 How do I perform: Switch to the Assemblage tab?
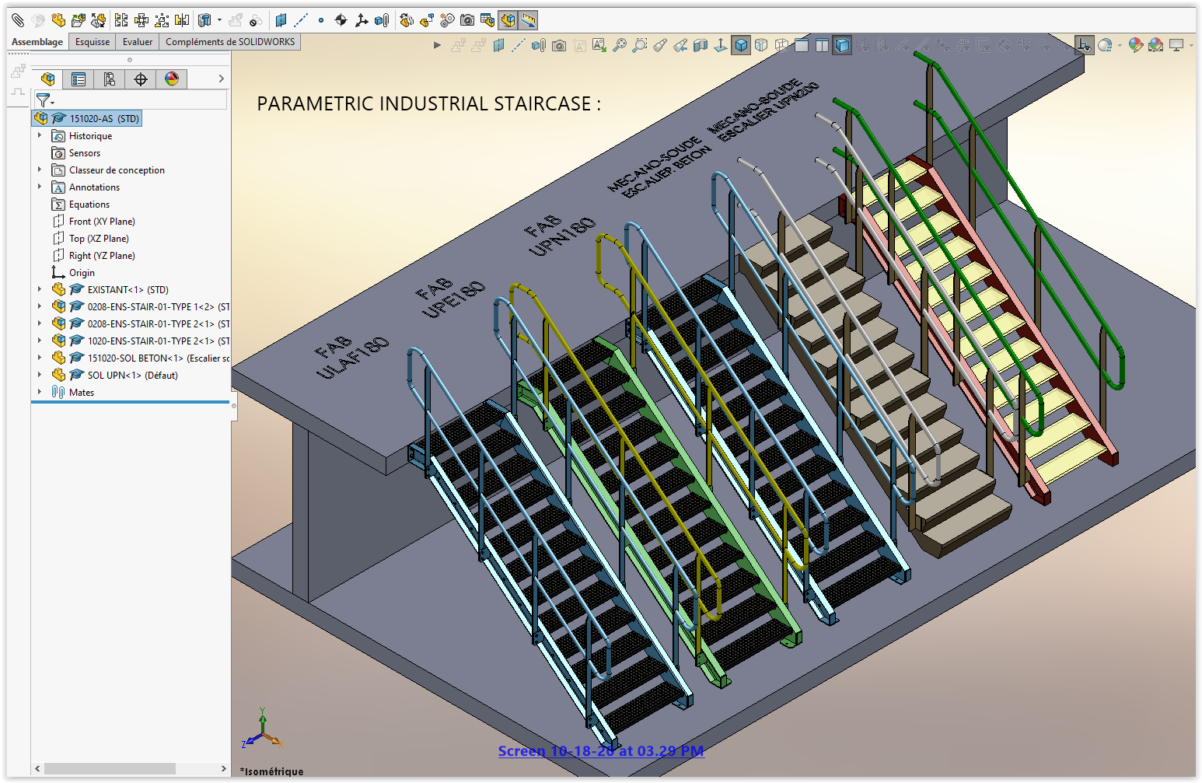click(37, 42)
